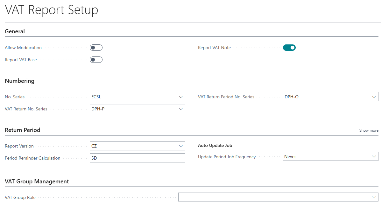Viewport: 381px width, 204px height.
Task: Open the Report Version dropdown
Action: [181, 146]
